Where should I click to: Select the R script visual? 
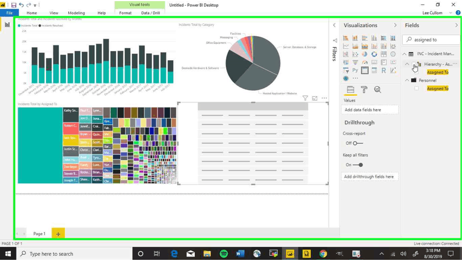click(x=383, y=70)
